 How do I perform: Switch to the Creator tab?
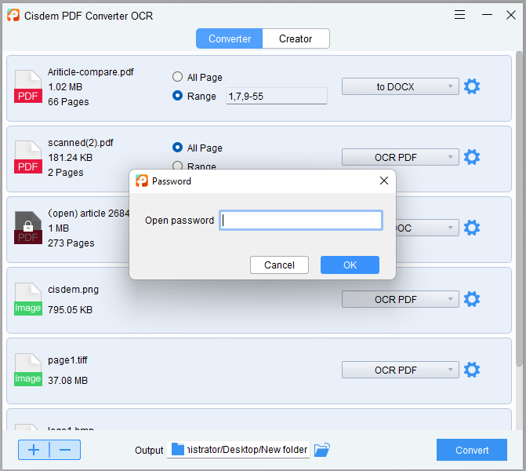point(296,38)
